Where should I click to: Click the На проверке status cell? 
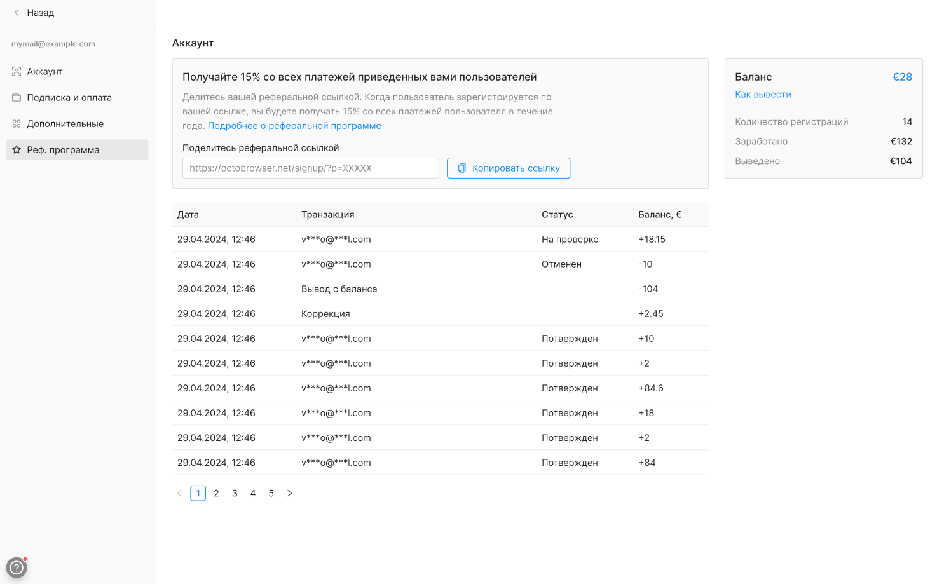(570, 240)
